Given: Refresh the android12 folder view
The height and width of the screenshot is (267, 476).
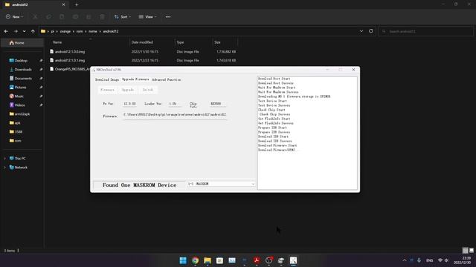Looking at the screenshot, I should pyautogui.click(x=370, y=31).
